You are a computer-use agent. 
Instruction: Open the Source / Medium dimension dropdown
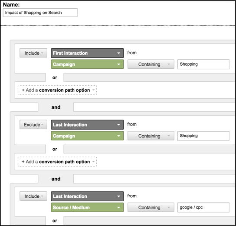tap(87, 207)
